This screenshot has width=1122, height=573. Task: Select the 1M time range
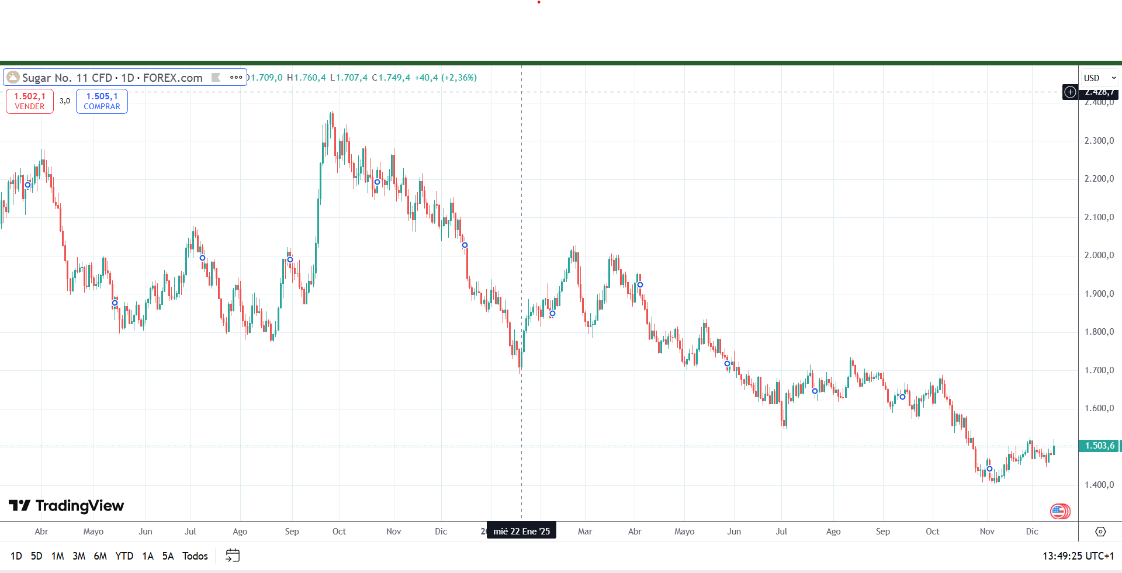coord(57,556)
